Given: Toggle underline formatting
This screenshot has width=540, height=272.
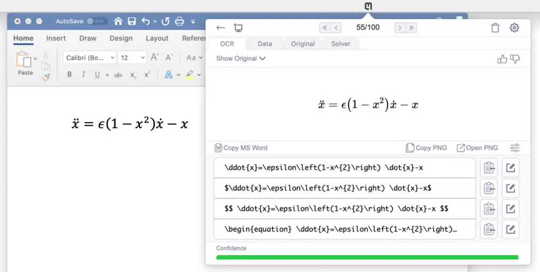Looking at the screenshot, I should click(x=97, y=74).
